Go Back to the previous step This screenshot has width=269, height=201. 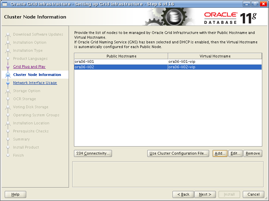pos(183,194)
